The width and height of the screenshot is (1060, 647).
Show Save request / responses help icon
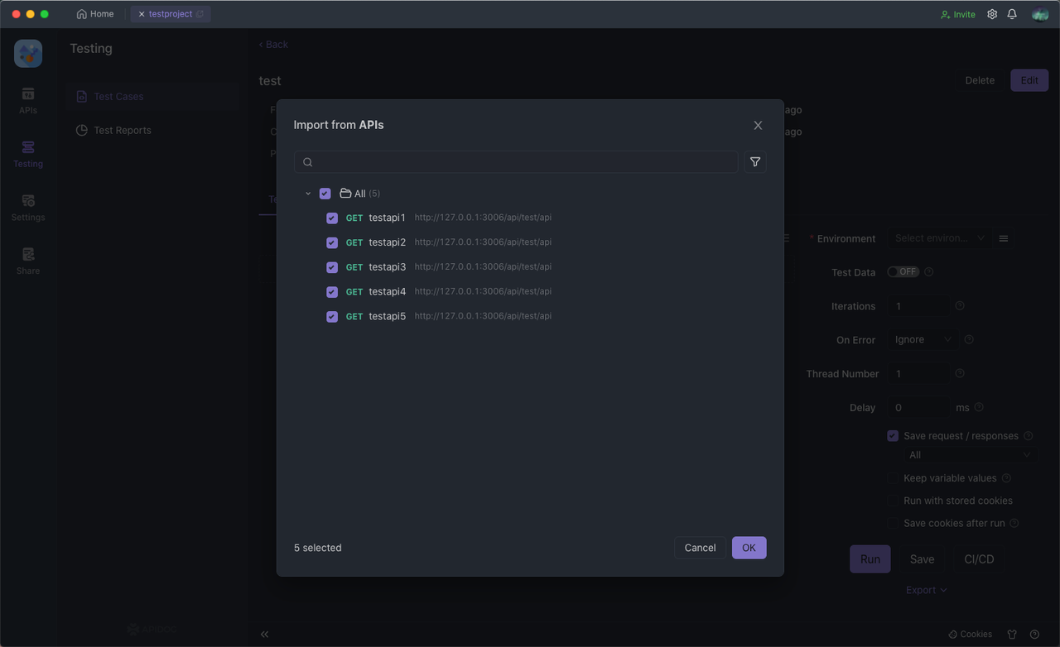[1029, 436]
